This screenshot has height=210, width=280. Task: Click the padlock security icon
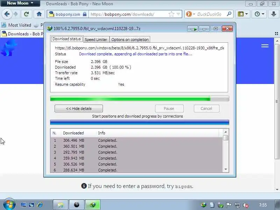[x=85, y=14]
